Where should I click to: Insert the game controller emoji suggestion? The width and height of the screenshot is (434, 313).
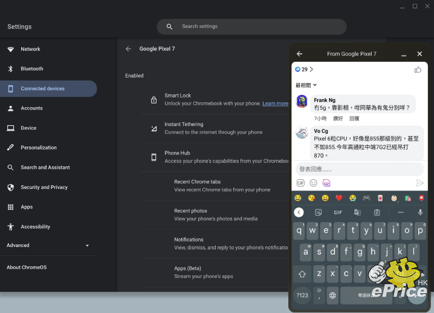[366, 198]
